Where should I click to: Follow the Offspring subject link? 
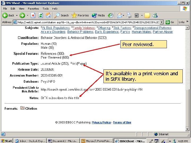(104, 28)
